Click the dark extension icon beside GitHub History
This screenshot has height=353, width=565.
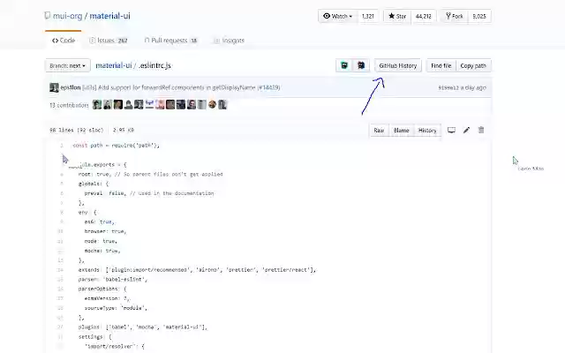[361, 65]
